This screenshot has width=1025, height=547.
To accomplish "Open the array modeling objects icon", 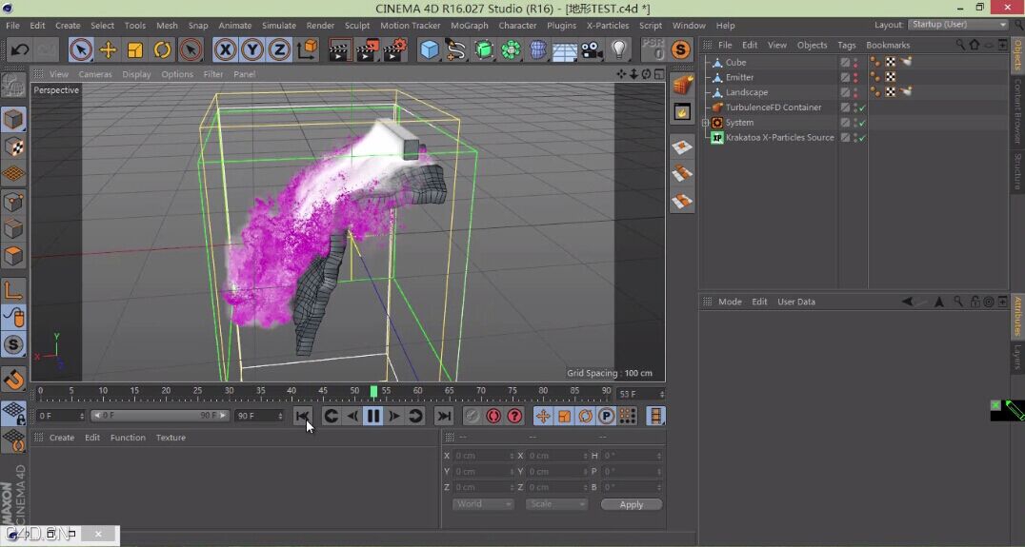I will 512,49.
